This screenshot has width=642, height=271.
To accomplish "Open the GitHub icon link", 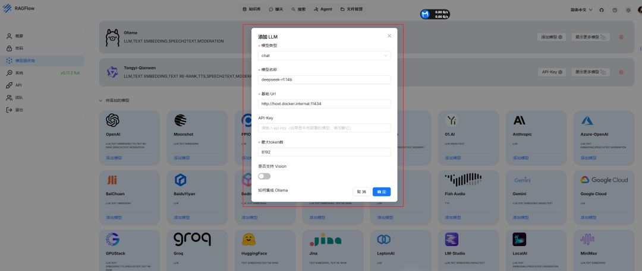I will click(602, 10).
